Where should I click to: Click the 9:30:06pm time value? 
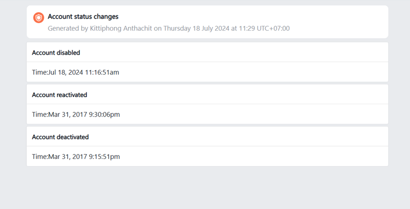pos(104,114)
